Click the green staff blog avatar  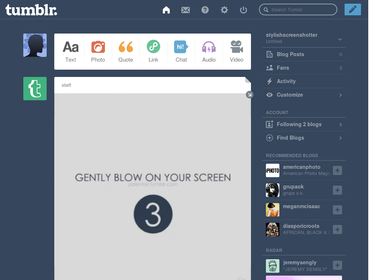coord(35,89)
